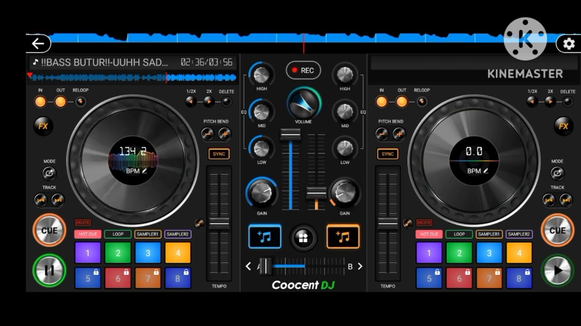Tap the right deck CUE button
The height and width of the screenshot is (326, 581).
click(557, 230)
